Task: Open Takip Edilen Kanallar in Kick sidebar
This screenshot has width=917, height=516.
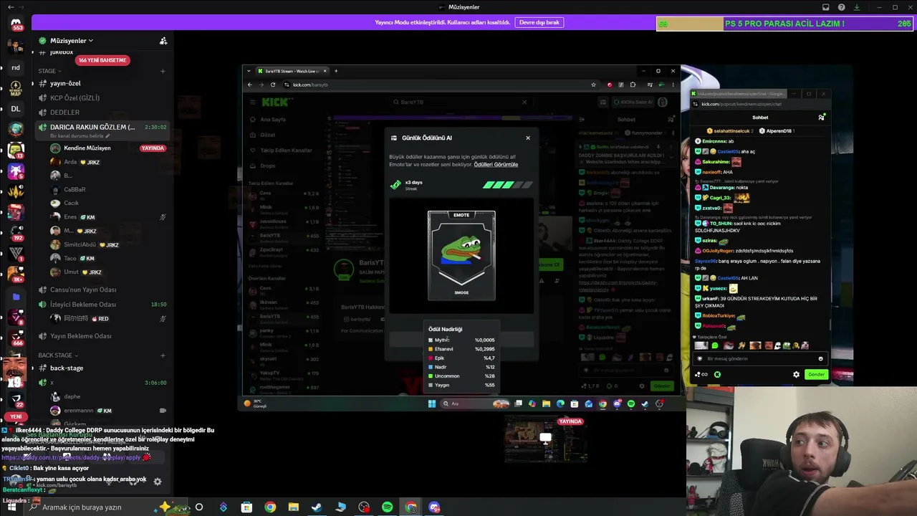Action: tap(286, 150)
